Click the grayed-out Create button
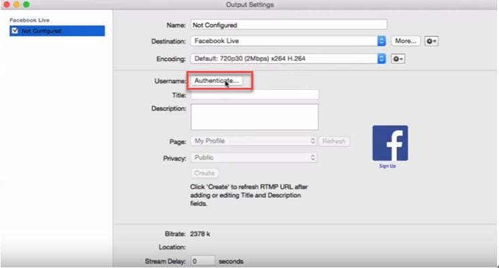The width and height of the screenshot is (499, 268). click(205, 174)
